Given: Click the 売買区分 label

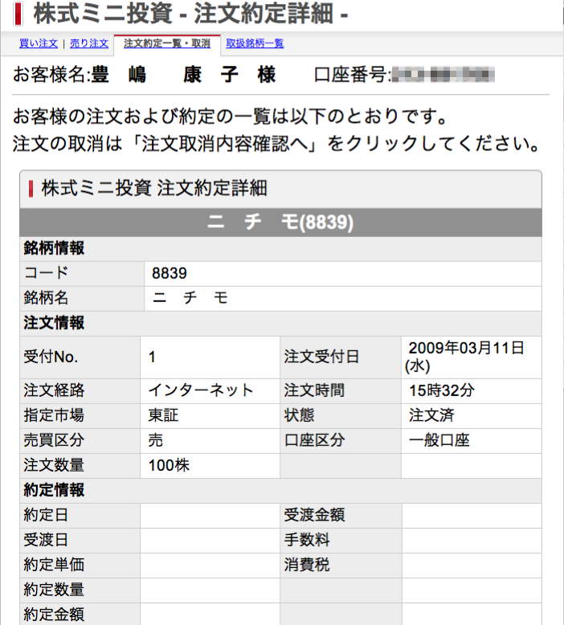Looking at the screenshot, I should point(54,440).
